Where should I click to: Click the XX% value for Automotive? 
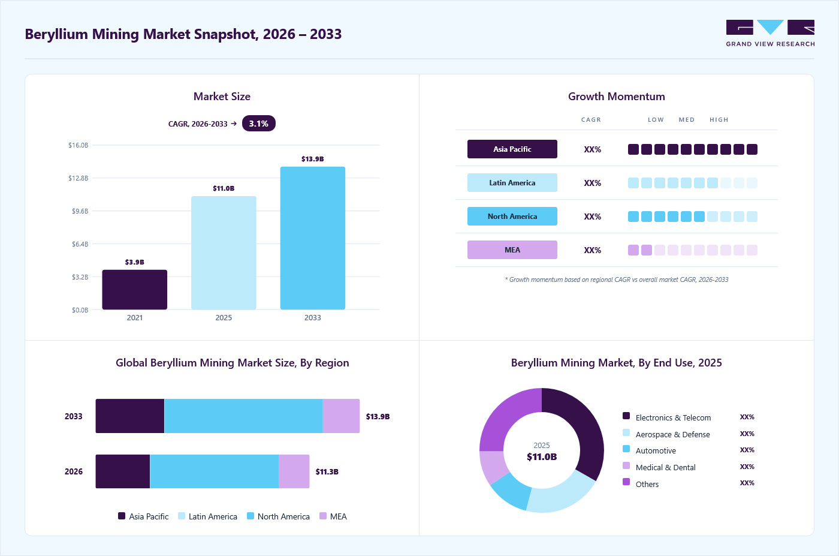[747, 450]
